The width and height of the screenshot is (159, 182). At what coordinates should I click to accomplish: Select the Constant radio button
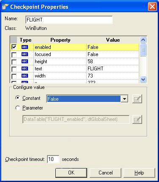tap(17, 98)
